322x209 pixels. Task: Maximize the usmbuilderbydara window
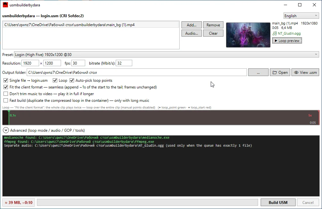click(300, 5)
